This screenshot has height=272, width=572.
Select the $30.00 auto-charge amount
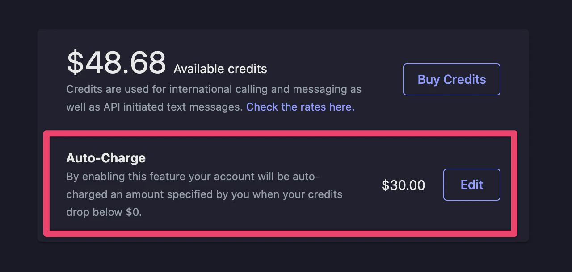tap(403, 185)
